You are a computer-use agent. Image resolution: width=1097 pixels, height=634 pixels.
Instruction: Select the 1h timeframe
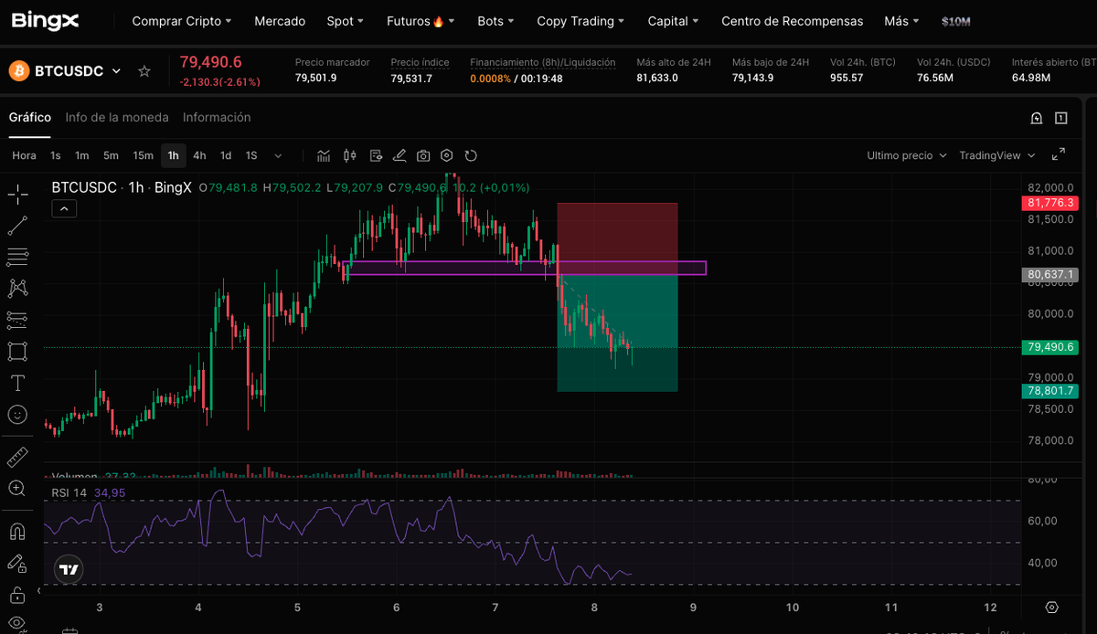(x=173, y=155)
